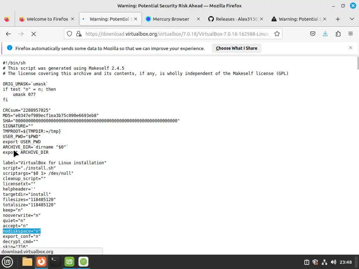This screenshot has width=359, height=269.
Task: Close the last Warning: Potential tab
Action: 324,19
